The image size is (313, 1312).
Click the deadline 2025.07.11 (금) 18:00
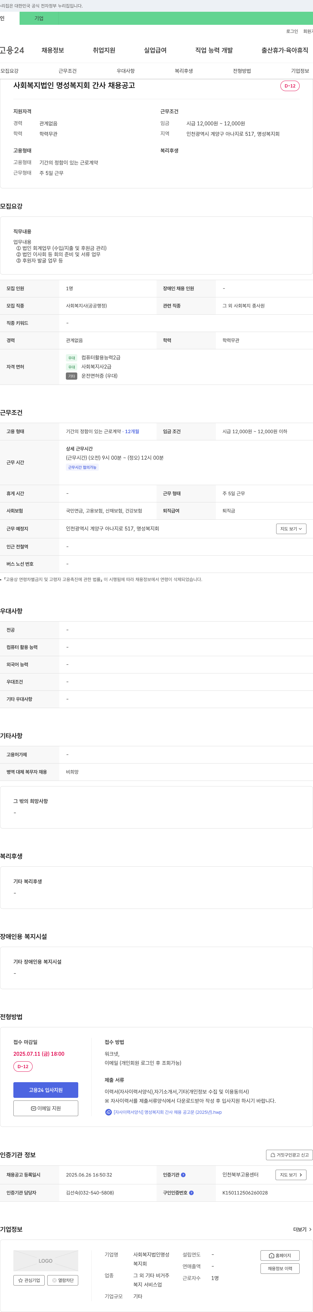39,1053
